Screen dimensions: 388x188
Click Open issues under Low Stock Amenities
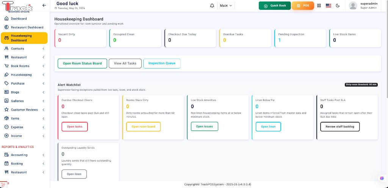[x=204, y=126]
